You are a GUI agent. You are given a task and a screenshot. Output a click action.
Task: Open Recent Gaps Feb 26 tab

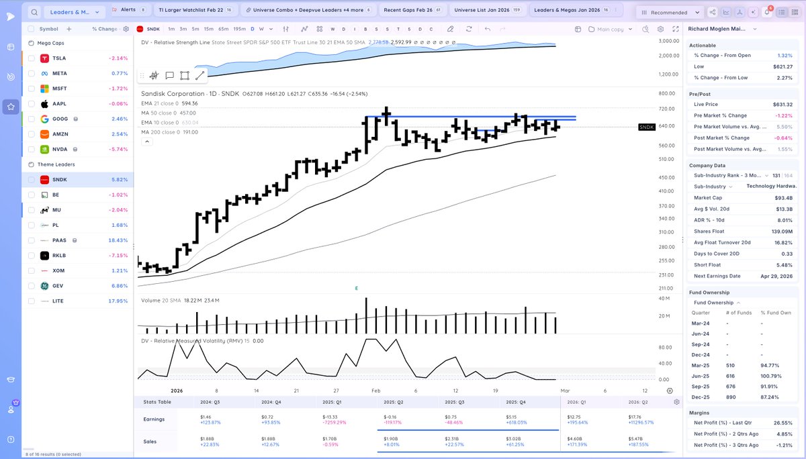point(412,11)
